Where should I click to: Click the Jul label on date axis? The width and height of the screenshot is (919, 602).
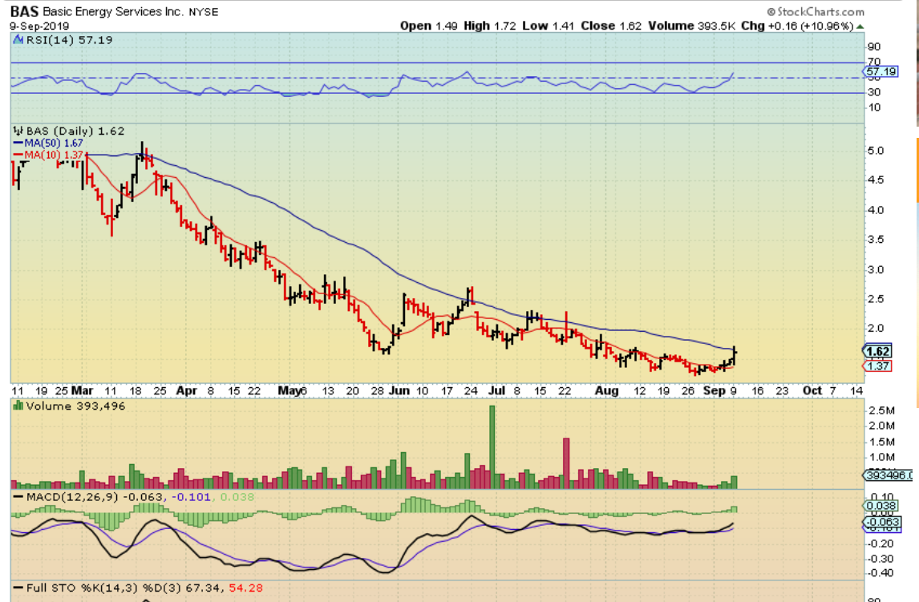pos(497,390)
